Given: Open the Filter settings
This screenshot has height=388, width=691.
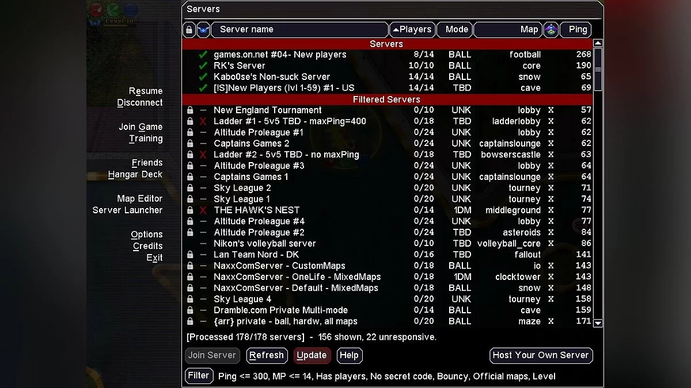Looking at the screenshot, I should tap(199, 376).
